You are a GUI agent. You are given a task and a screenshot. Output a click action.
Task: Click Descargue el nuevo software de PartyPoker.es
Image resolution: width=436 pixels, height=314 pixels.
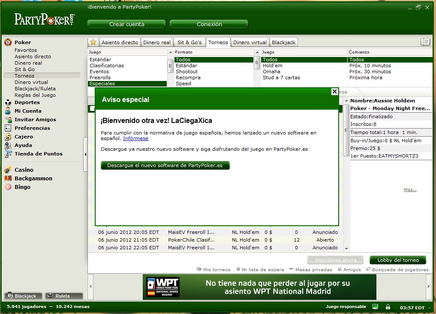click(165, 165)
